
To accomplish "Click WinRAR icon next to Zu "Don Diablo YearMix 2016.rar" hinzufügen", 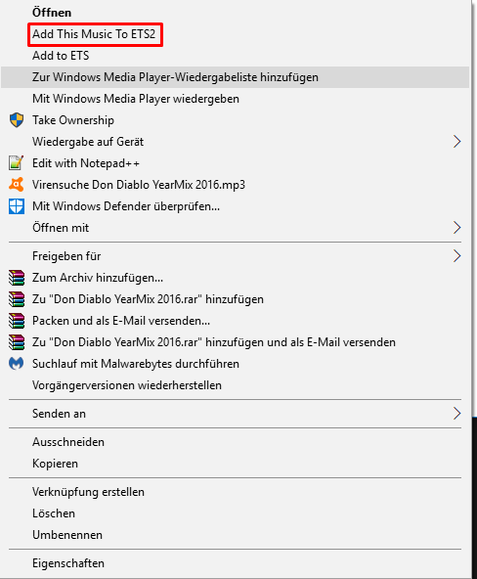I will click(x=17, y=299).
